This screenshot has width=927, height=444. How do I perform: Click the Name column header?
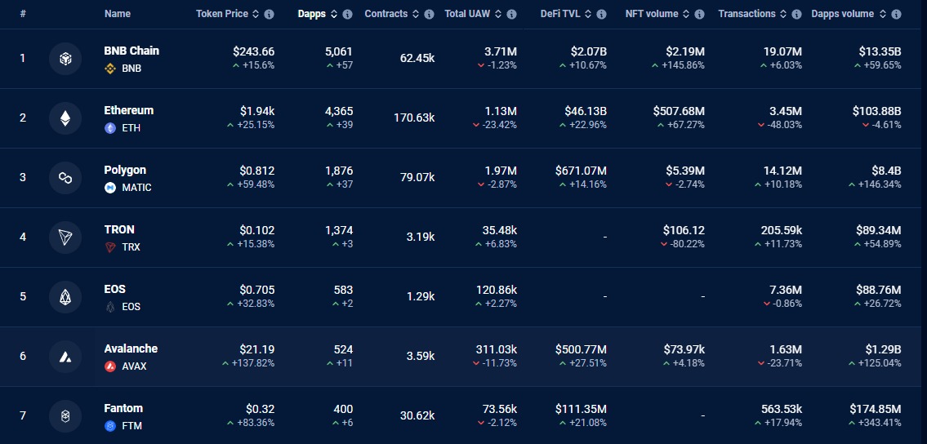pyautogui.click(x=118, y=14)
